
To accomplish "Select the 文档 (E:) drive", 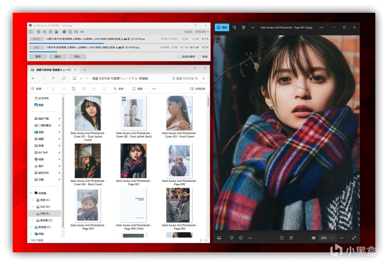I will tap(45, 213).
